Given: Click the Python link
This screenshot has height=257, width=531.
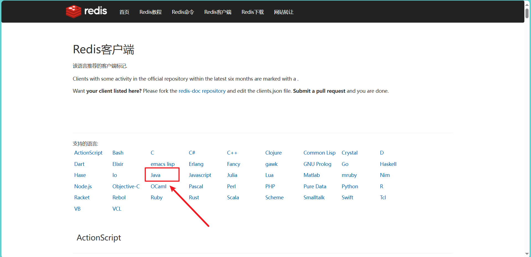Looking at the screenshot, I should (350, 187).
